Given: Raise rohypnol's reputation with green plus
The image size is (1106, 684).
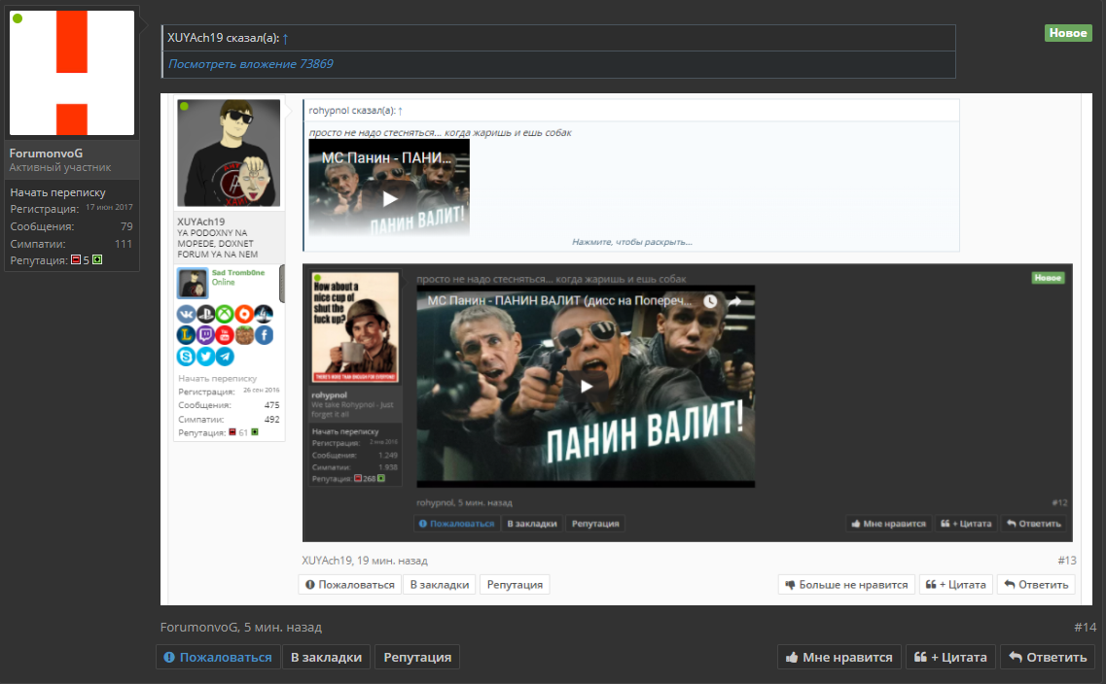Looking at the screenshot, I should coord(381,478).
